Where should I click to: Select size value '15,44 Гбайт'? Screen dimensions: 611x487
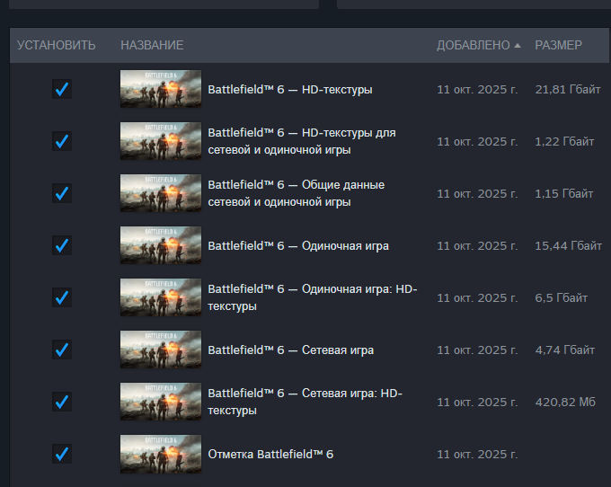click(x=569, y=246)
